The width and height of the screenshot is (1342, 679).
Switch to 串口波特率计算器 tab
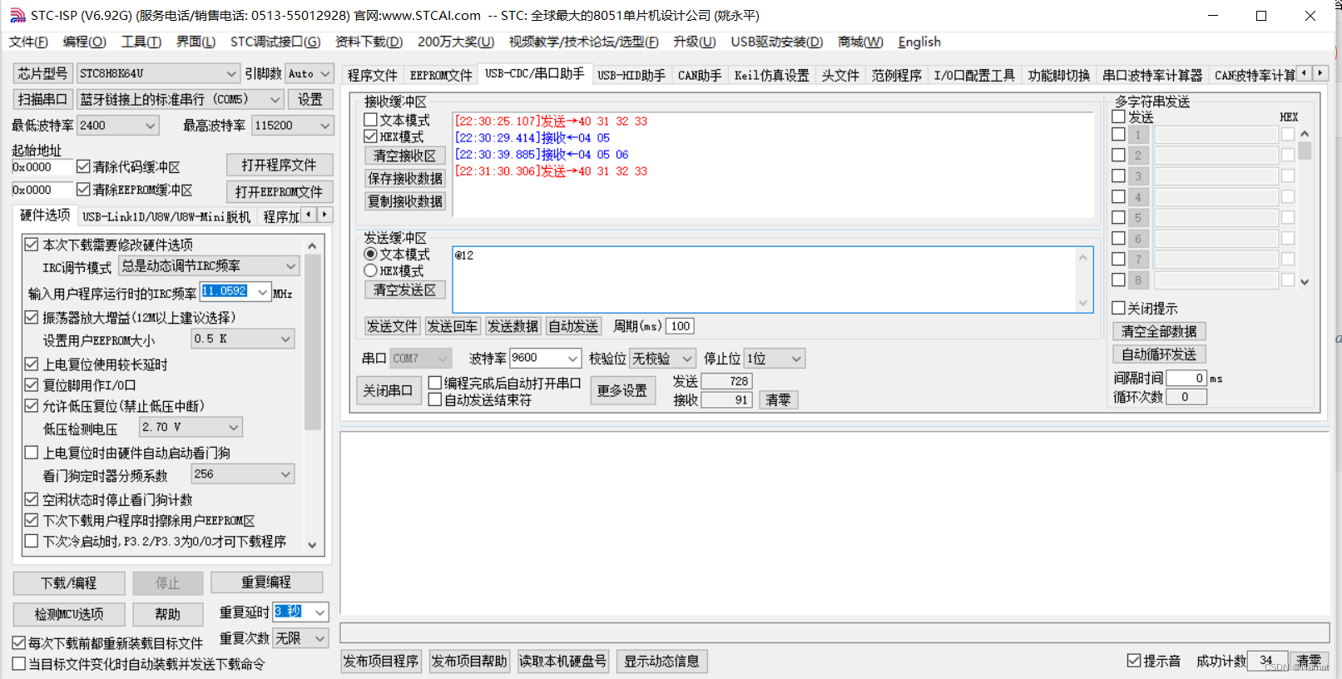click(x=1152, y=75)
